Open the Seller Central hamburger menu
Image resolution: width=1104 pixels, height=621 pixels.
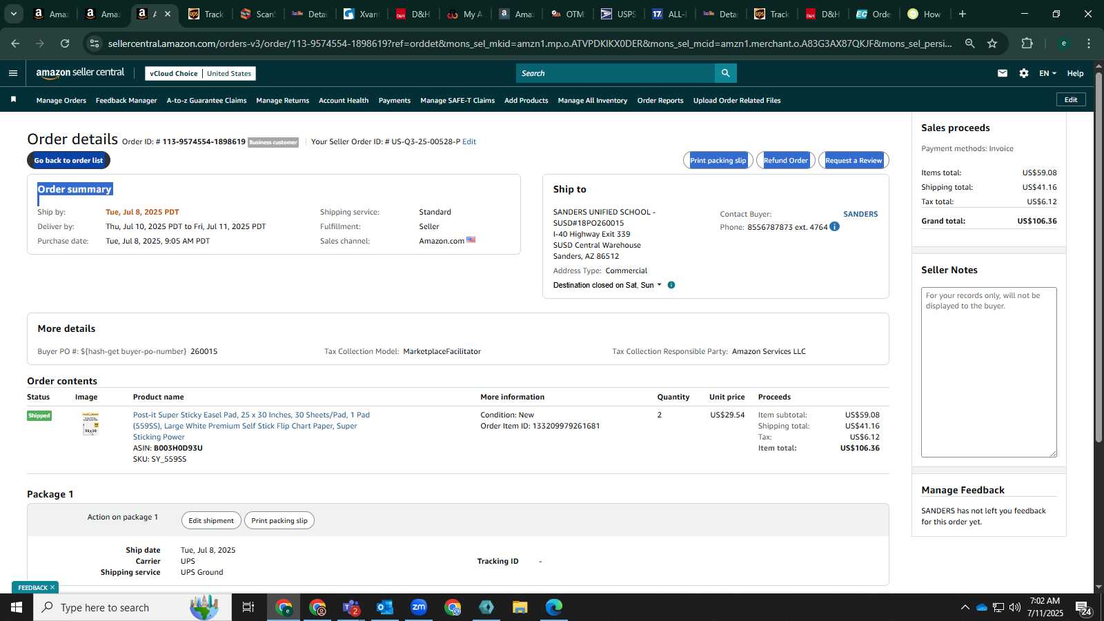(13, 73)
